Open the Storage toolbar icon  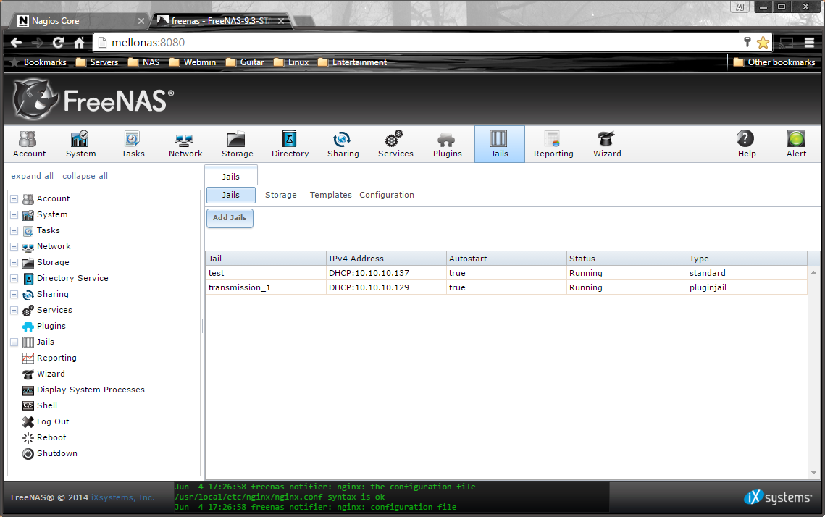pyautogui.click(x=237, y=144)
